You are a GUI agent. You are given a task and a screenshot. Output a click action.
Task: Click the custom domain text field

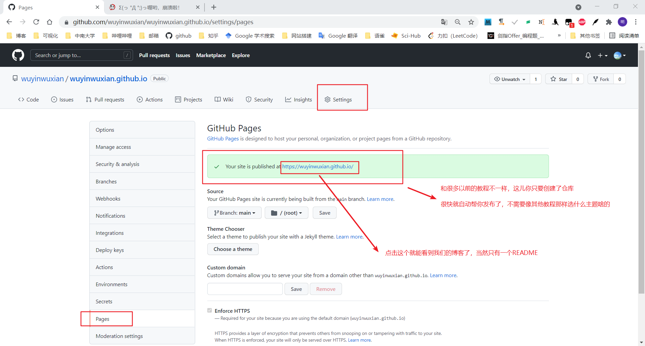click(245, 289)
